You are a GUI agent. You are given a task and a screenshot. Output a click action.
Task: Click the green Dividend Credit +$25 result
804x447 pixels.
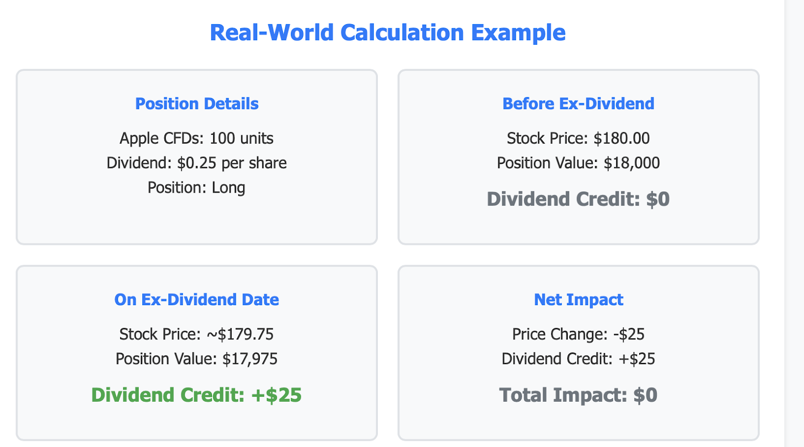point(196,395)
